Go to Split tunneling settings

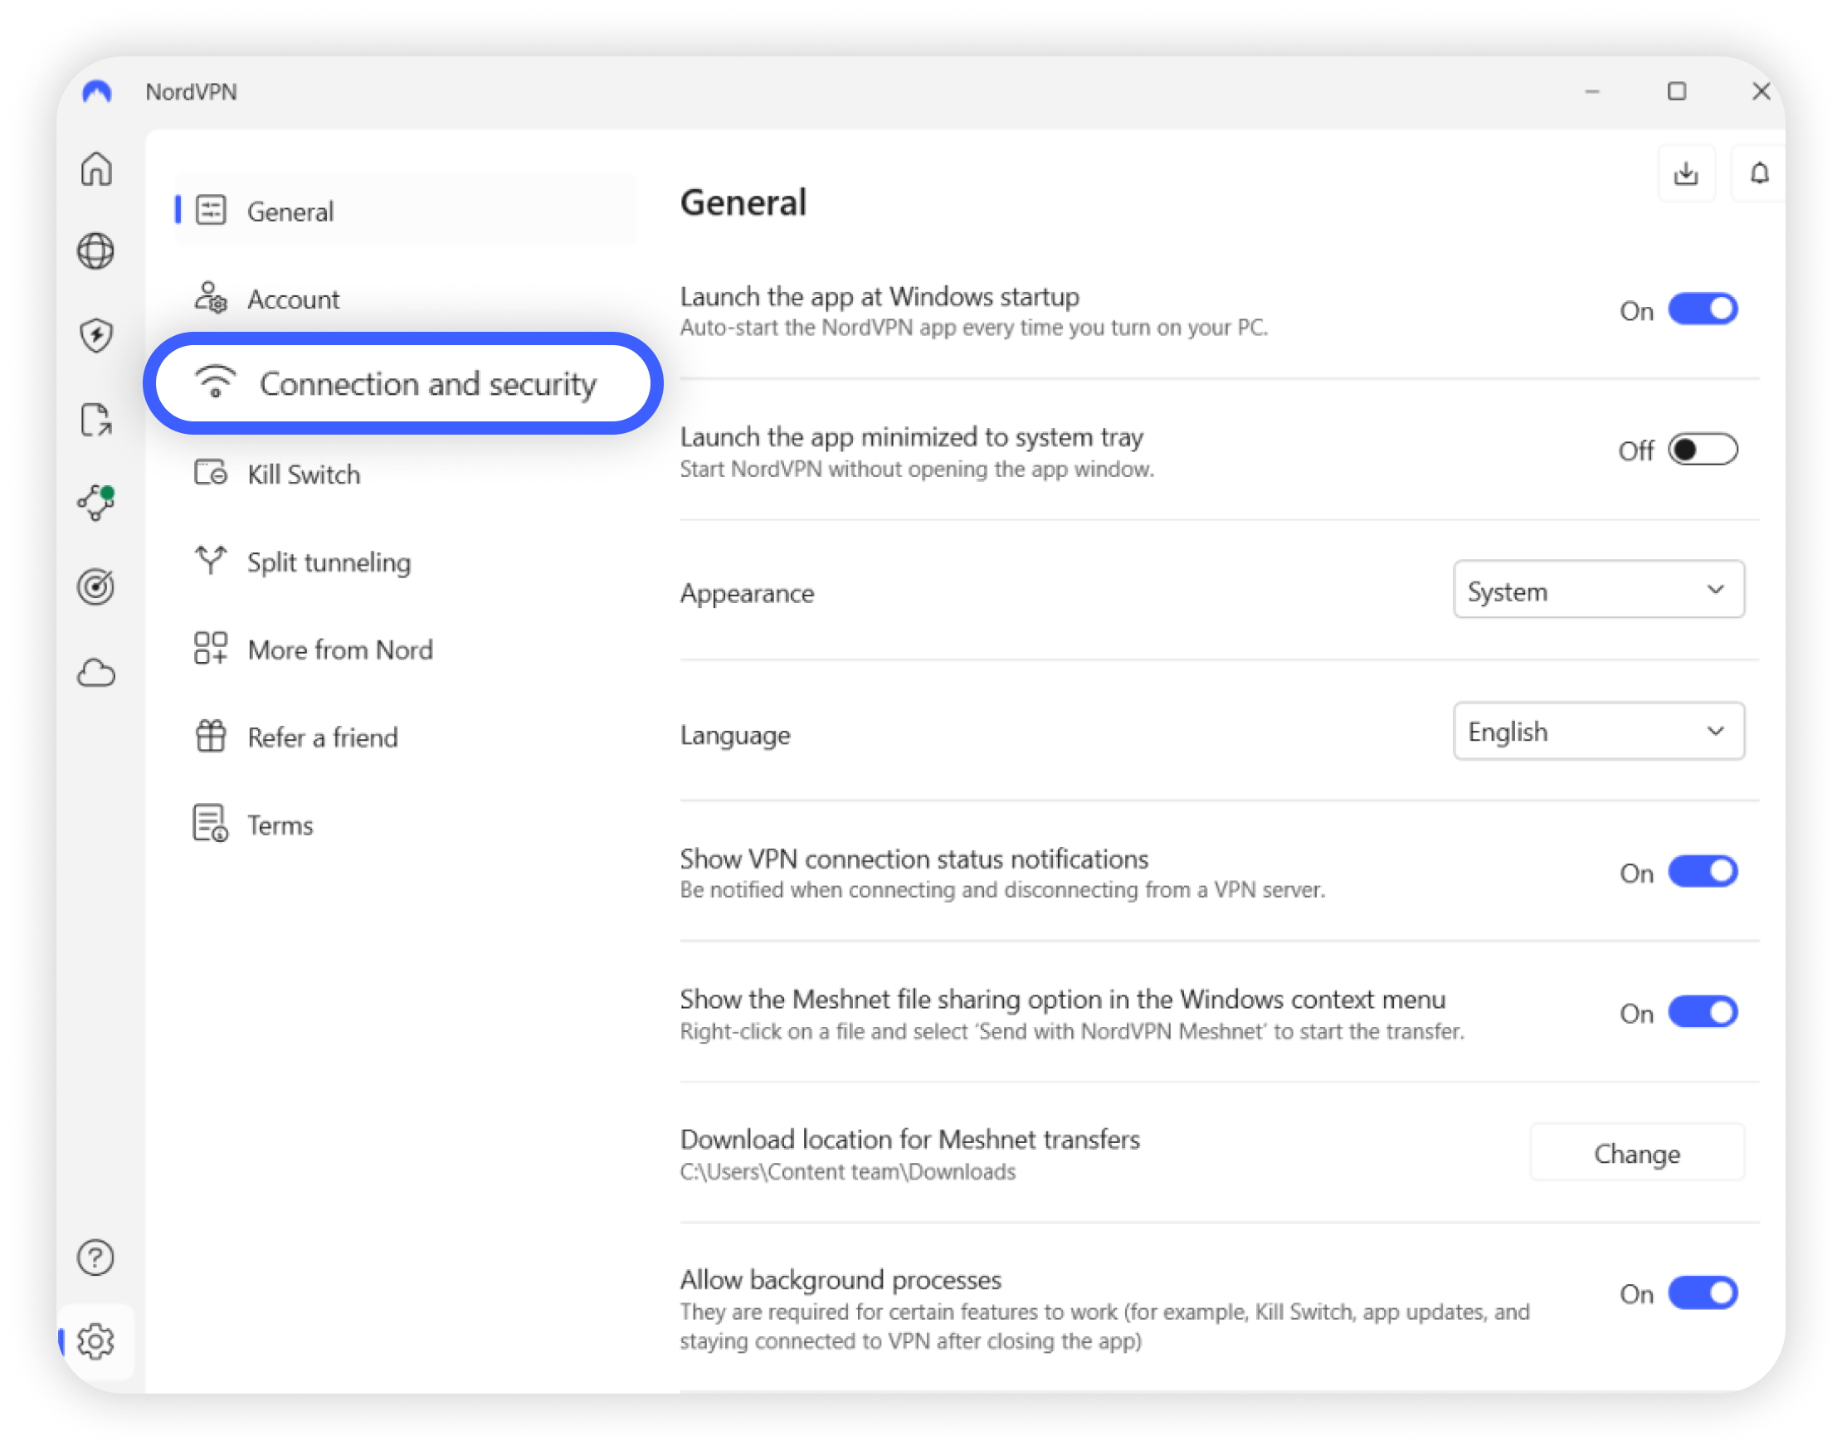328,562
